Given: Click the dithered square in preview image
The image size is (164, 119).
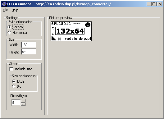Looking at the screenshot, I should pyautogui.click(x=59, y=39).
